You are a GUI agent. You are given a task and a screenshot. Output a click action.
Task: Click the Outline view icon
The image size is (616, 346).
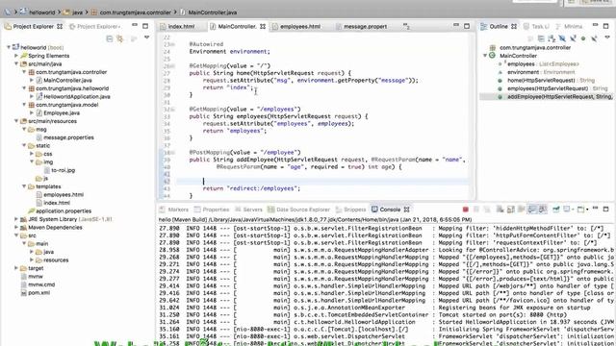(x=483, y=26)
